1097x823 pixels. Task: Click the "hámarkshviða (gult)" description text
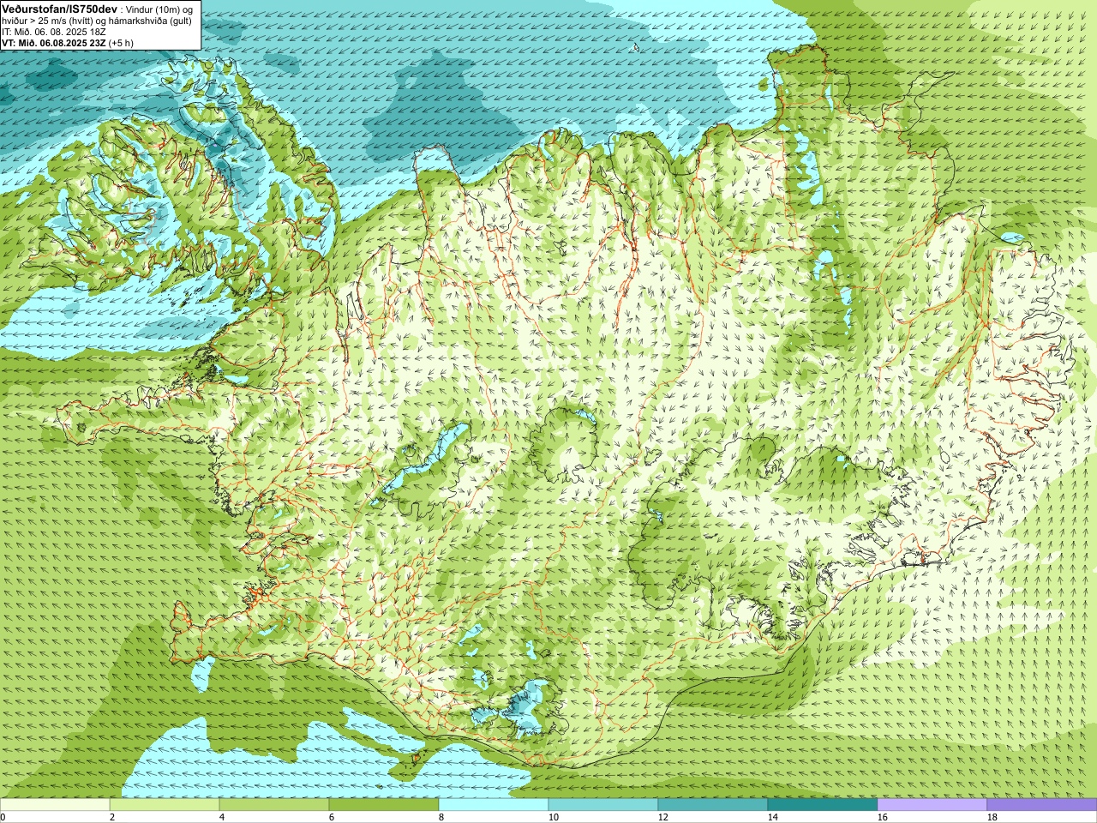pos(151,20)
